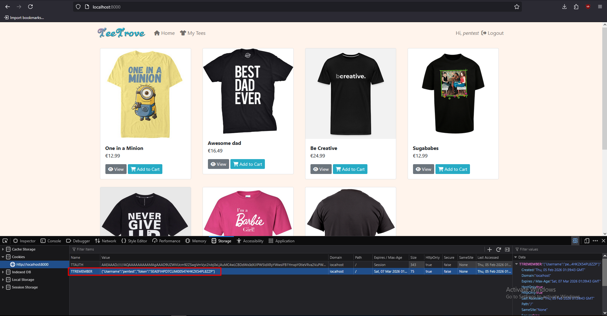Collapse the TTREMEMBER entry in Data pane
Screen dimensions: 607x316
pyautogui.click(x=516, y=264)
